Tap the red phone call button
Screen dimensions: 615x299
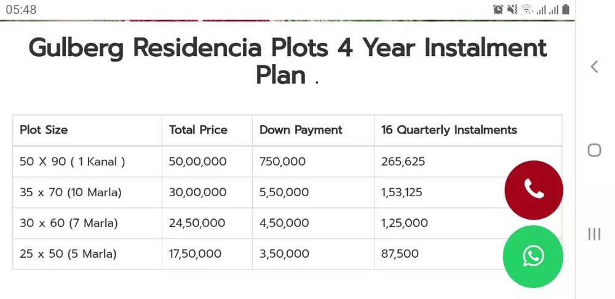point(533,189)
